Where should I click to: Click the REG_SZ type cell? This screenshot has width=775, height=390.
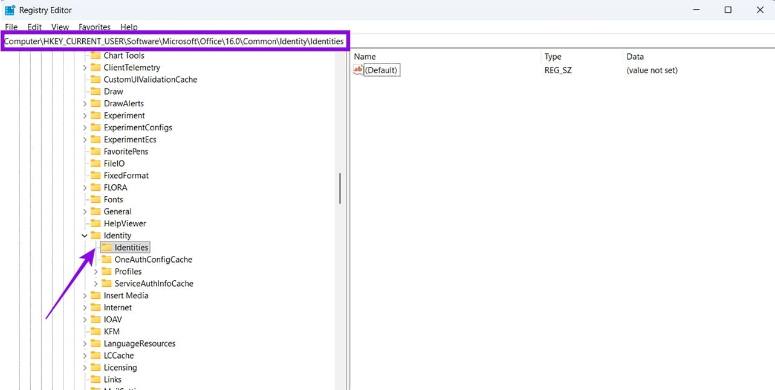coord(558,70)
